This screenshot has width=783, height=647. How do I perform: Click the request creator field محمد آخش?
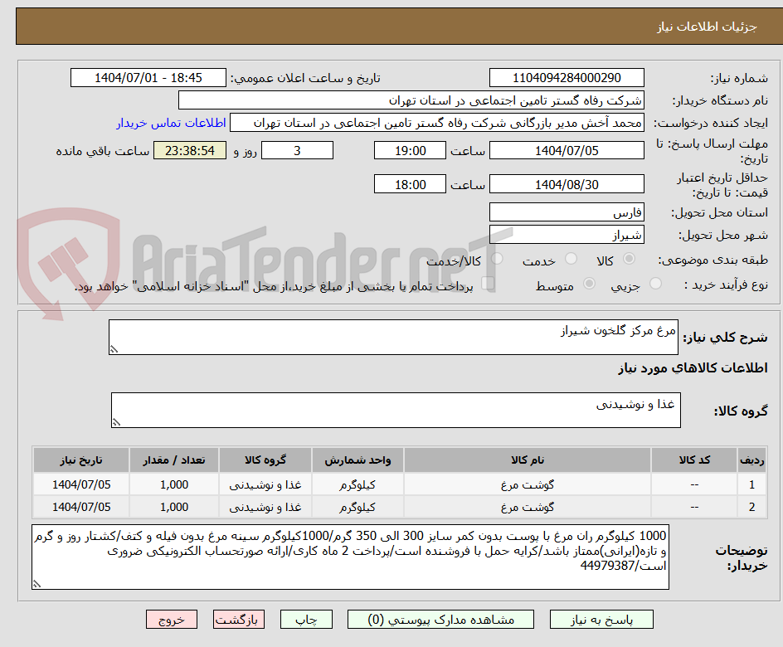tap(437, 123)
